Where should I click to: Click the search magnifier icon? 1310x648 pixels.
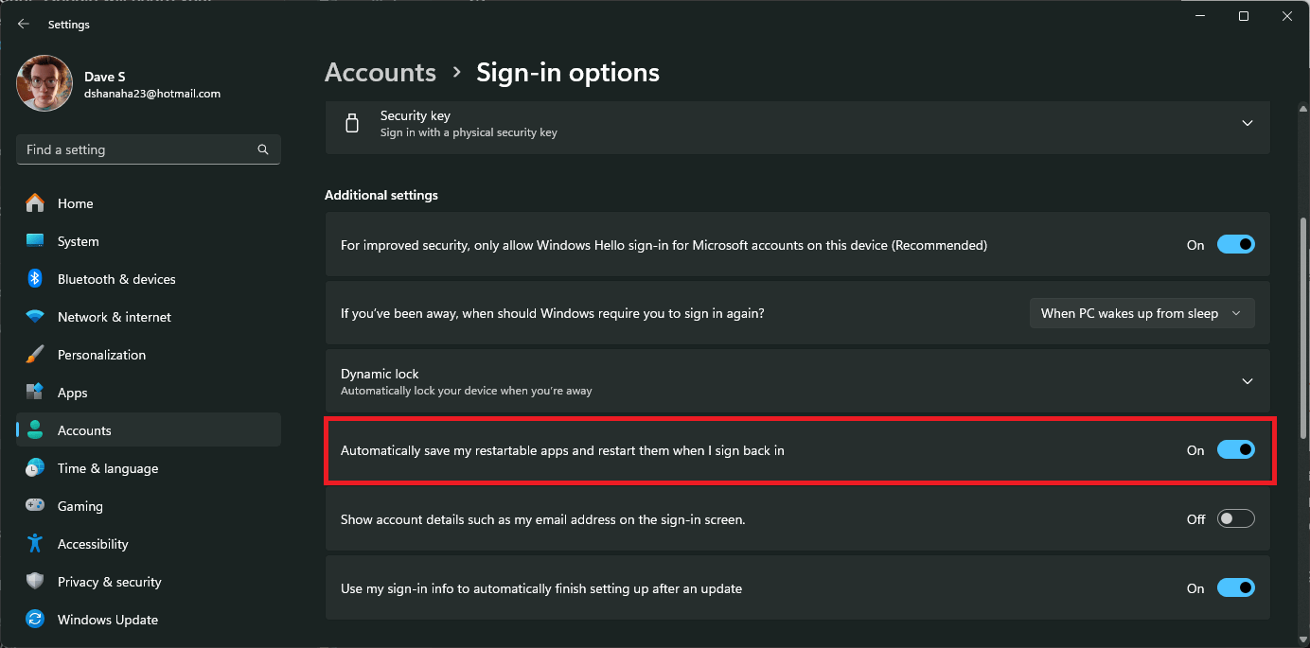pos(263,149)
